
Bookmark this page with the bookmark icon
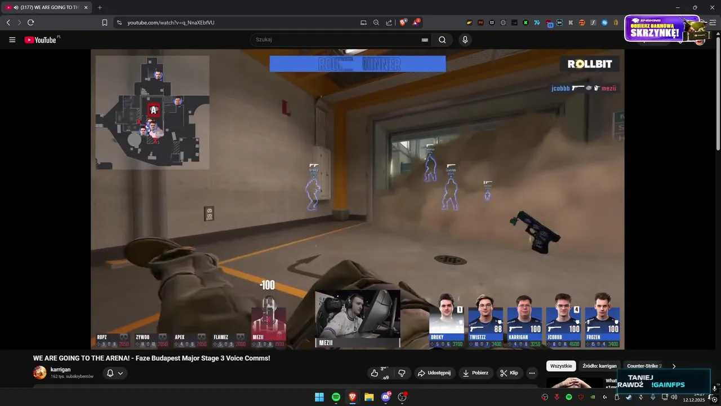click(105, 23)
